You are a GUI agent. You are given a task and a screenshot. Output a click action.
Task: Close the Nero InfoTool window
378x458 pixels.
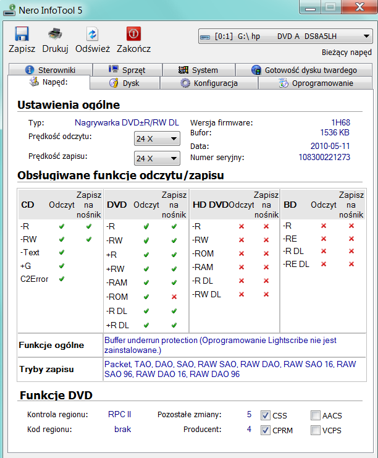click(359, 7)
